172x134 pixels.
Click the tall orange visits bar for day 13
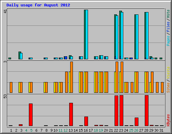tap(72, 77)
